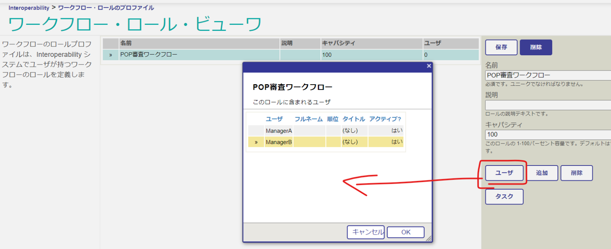Focus the キャパシティ input field
Image resolution: width=611 pixels, height=249 pixels.
[x=548, y=135]
